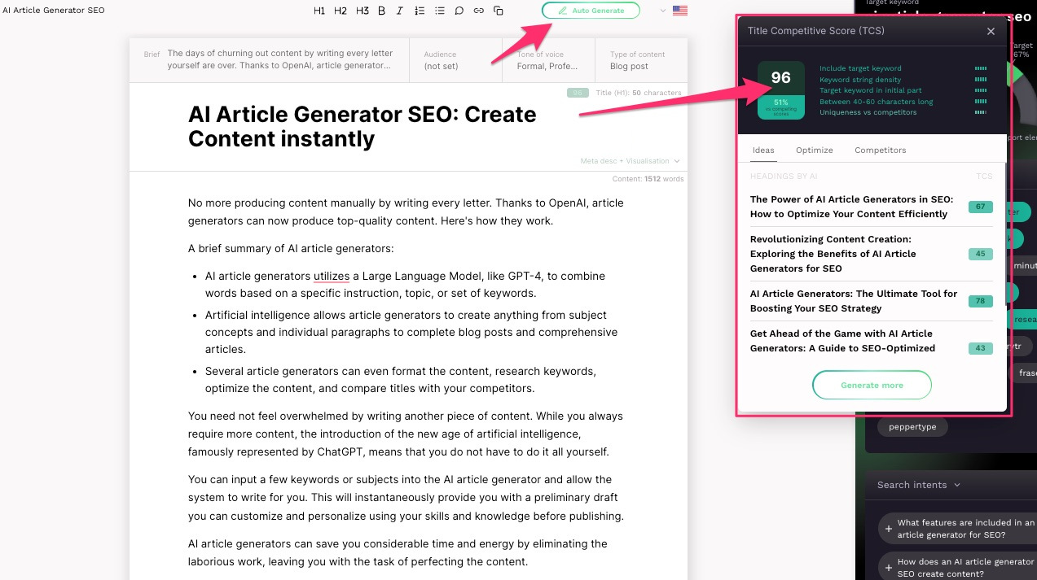Click 'Target keyword in initial part' criterion

tap(871, 90)
